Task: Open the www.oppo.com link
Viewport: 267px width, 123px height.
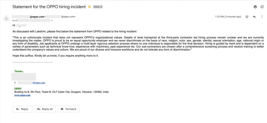Action: click(22, 95)
